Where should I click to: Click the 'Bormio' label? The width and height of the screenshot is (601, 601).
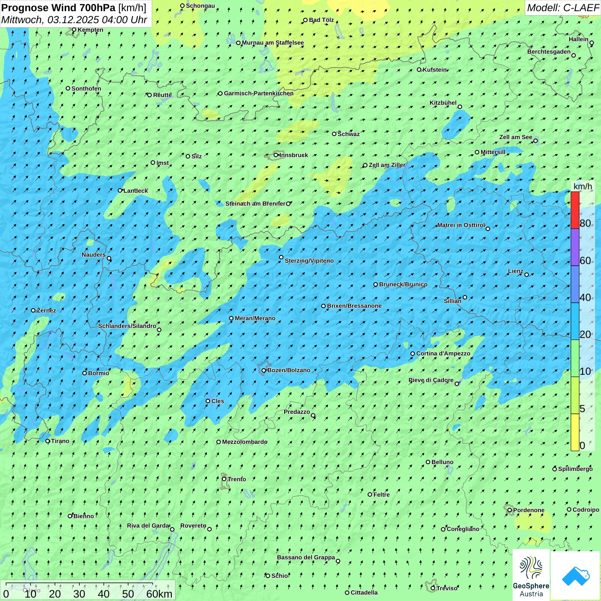click(x=98, y=373)
